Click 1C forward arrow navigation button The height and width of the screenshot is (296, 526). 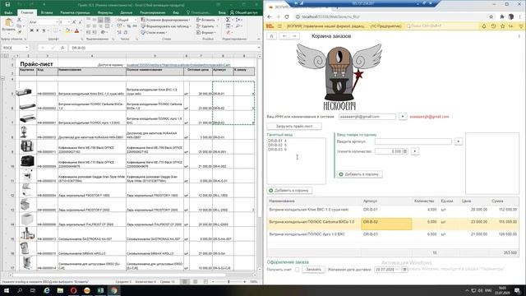click(x=294, y=36)
